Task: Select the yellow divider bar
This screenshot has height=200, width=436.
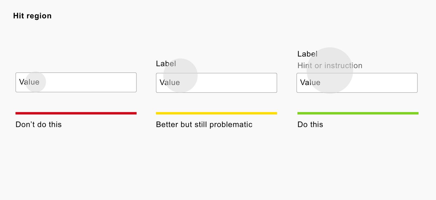Action: [216, 113]
